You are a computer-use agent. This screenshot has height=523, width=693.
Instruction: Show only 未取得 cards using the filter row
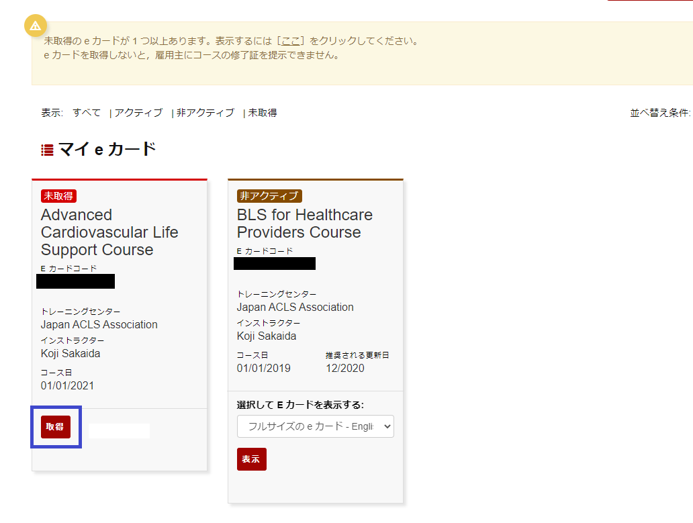pos(263,113)
